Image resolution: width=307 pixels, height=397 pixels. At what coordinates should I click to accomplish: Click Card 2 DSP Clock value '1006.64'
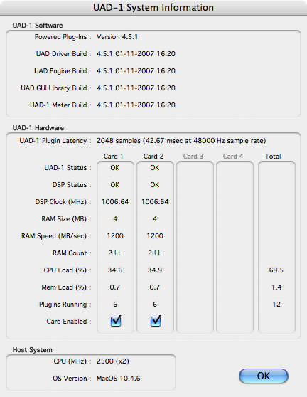[155, 202]
